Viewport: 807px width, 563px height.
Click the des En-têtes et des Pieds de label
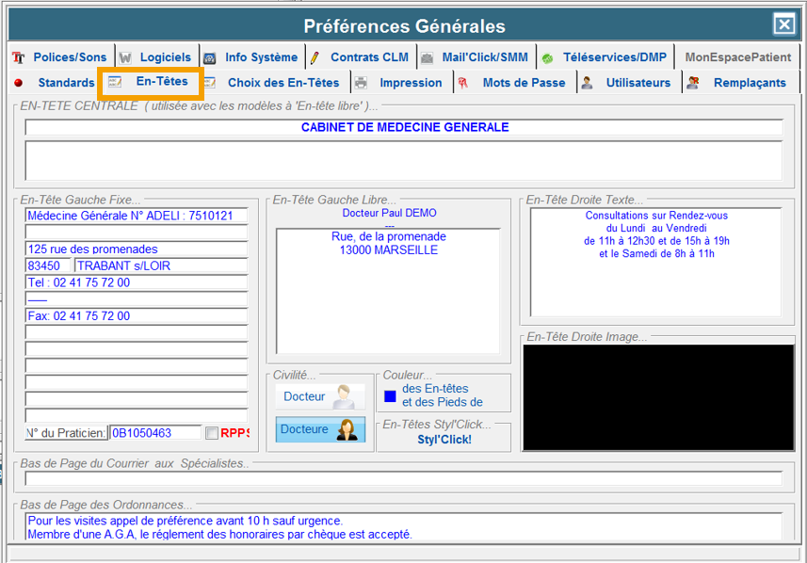click(x=442, y=395)
